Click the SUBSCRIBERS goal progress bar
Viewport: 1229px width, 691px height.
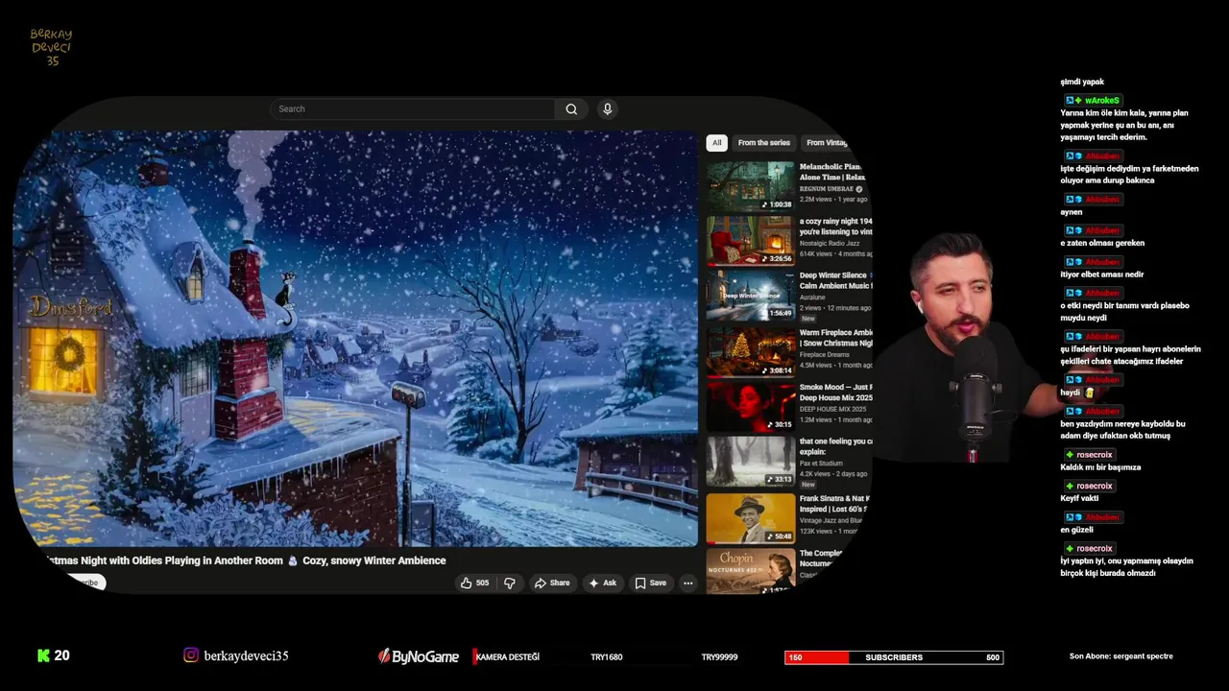click(x=894, y=657)
